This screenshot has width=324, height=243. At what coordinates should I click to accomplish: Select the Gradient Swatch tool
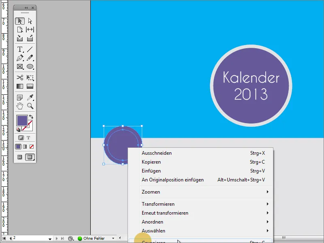point(20,86)
